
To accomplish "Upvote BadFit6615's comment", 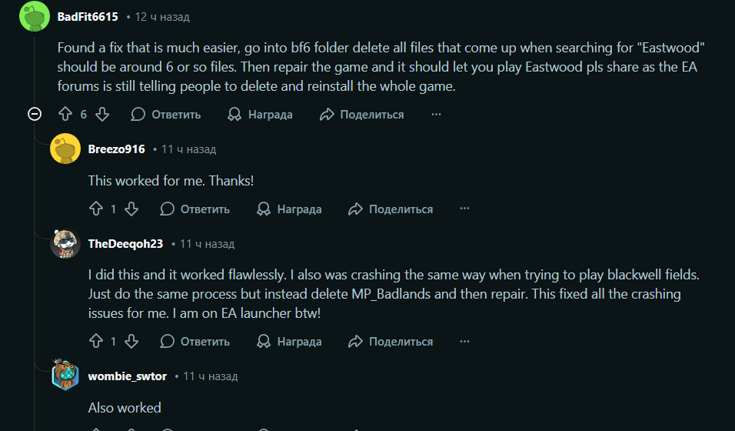I will (65, 115).
